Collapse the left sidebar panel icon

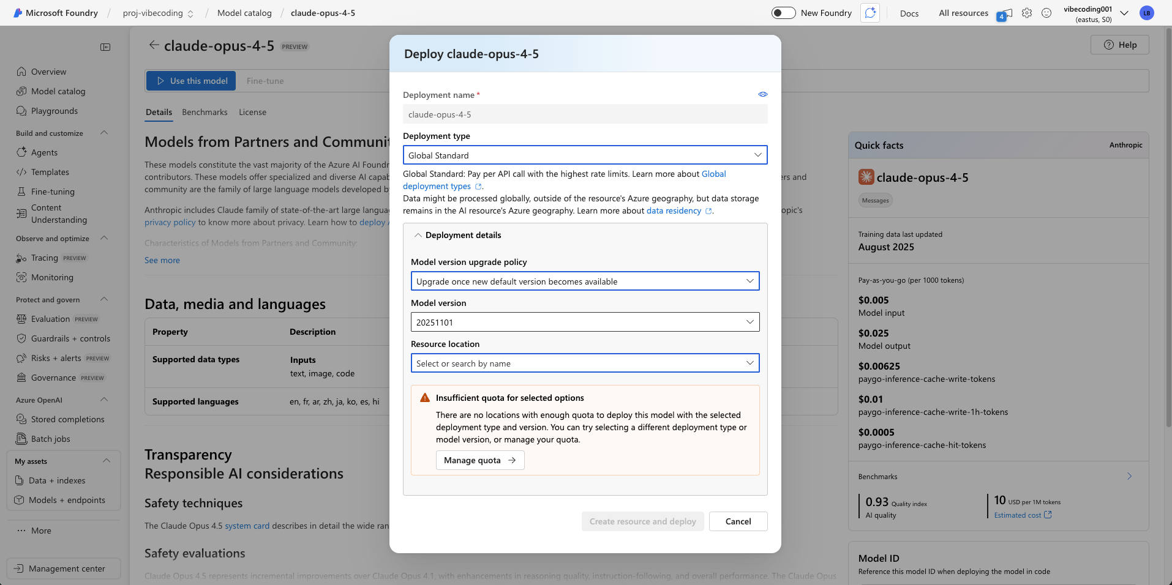pyautogui.click(x=105, y=47)
